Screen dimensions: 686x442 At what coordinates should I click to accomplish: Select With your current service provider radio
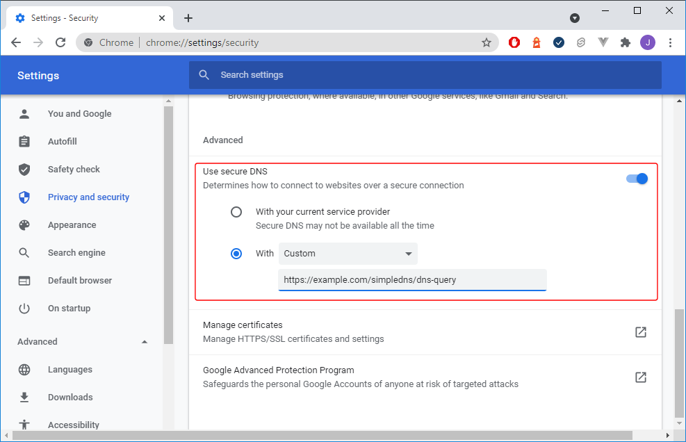tap(236, 212)
